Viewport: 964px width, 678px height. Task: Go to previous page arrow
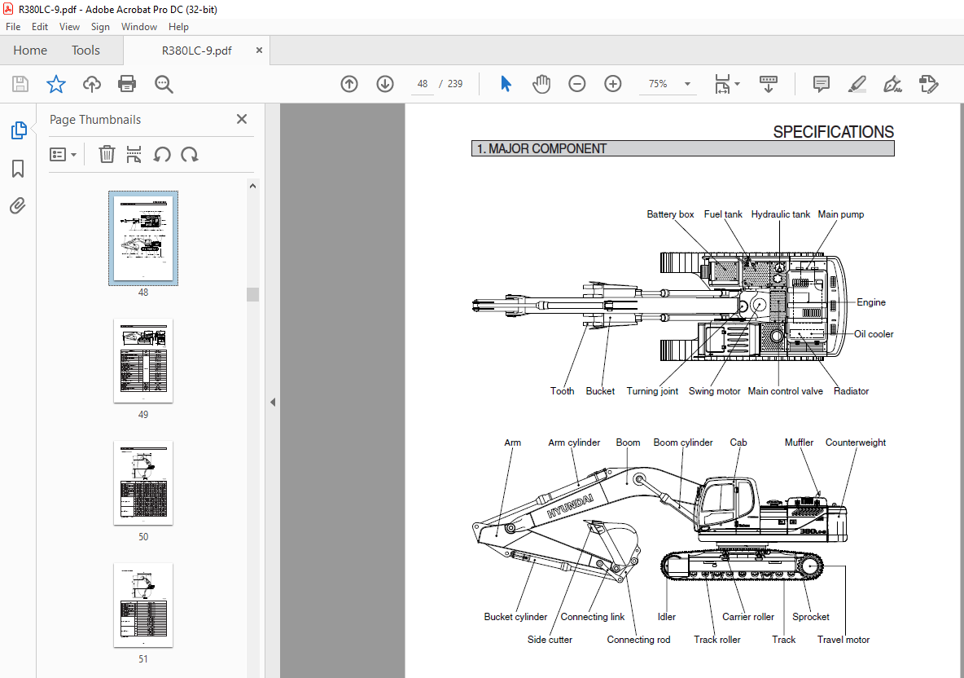(x=349, y=84)
